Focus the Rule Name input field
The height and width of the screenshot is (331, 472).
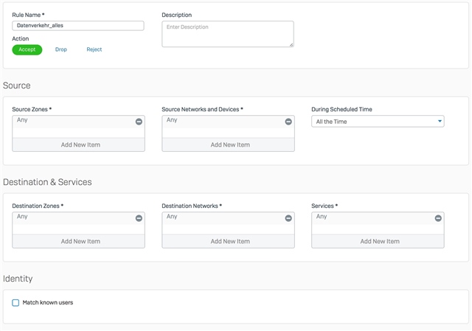[x=78, y=26]
